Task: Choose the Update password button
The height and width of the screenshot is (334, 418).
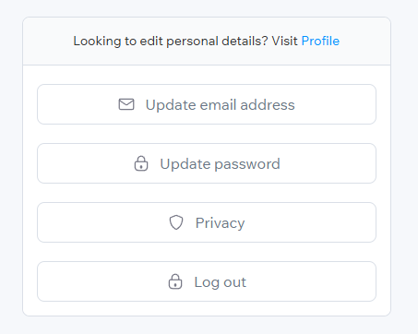Action: click(207, 163)
